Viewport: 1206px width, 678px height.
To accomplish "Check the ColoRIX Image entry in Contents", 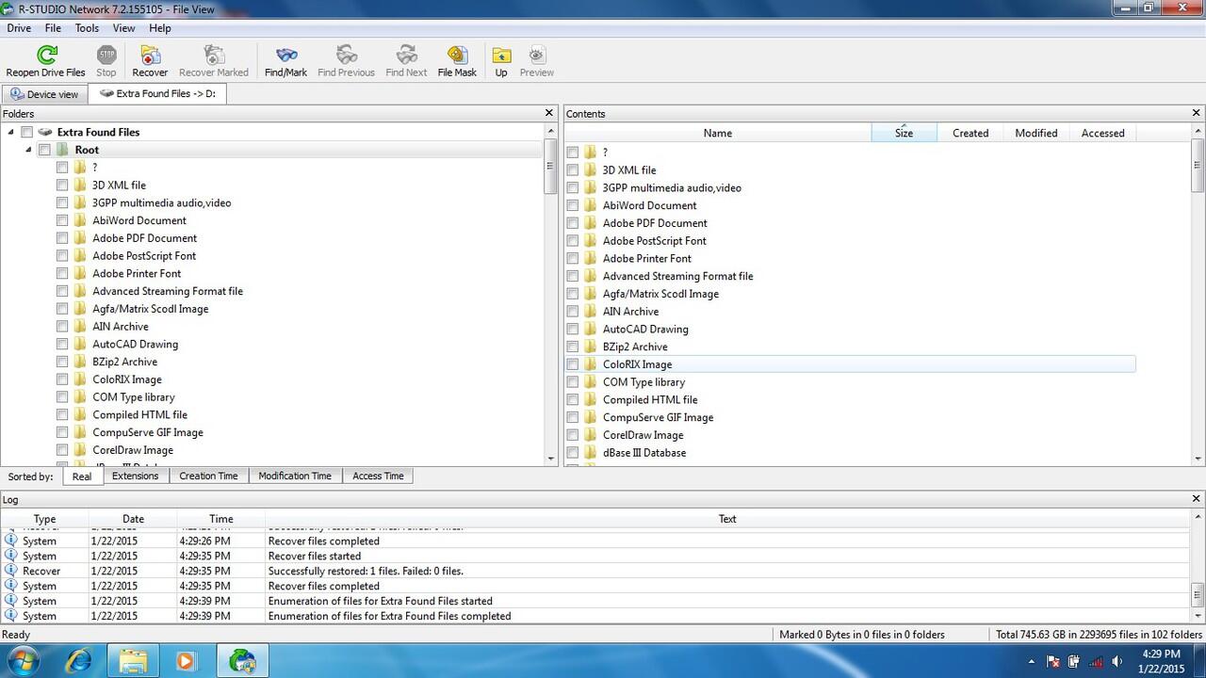I will (x=573, y=364).
